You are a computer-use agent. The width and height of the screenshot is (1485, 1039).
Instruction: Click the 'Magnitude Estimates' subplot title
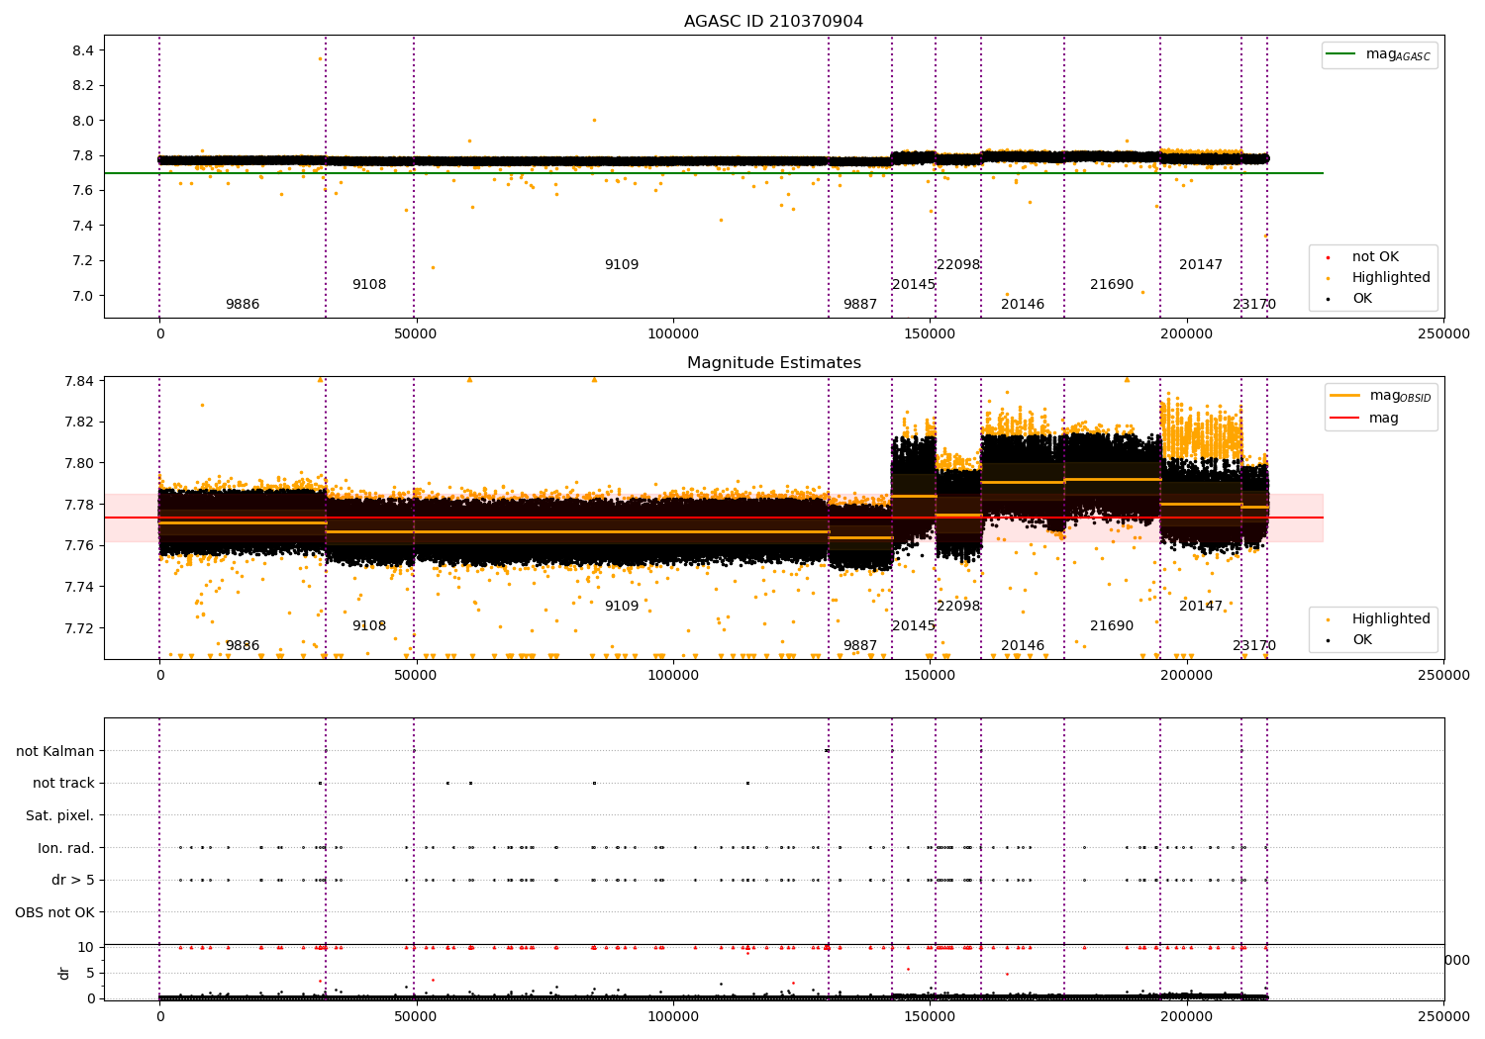tap(774, 363)
